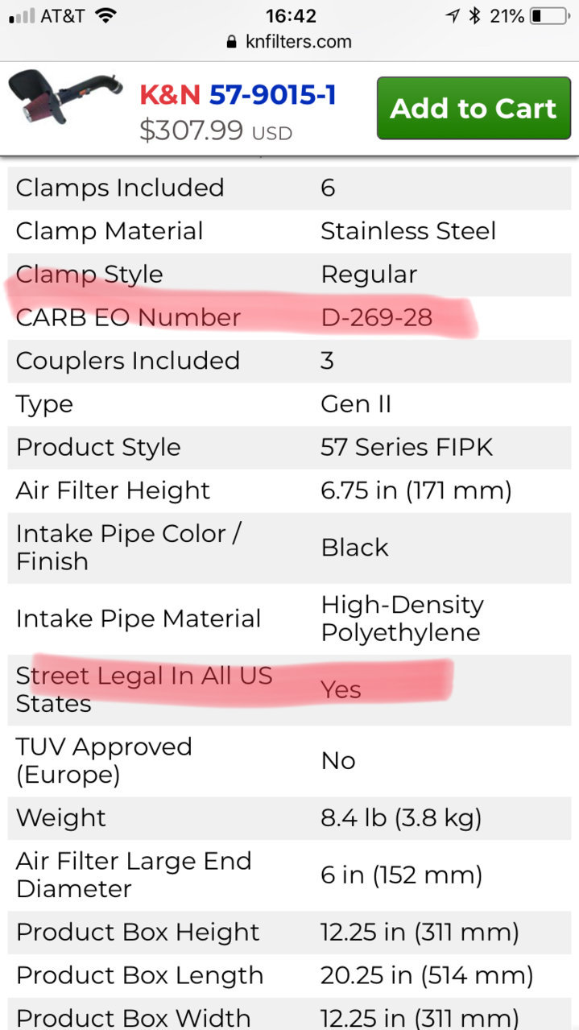Tap the 16:42 clock in status bar
The image size is (579, 1030).
289,15
